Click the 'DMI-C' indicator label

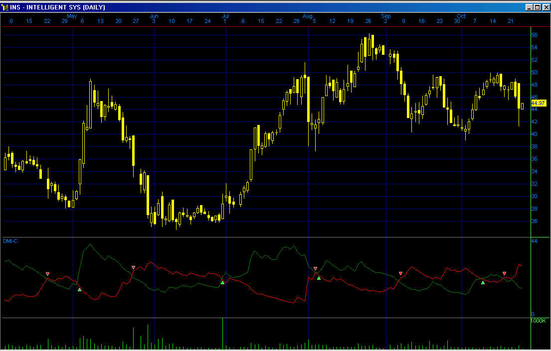point(10,241)
